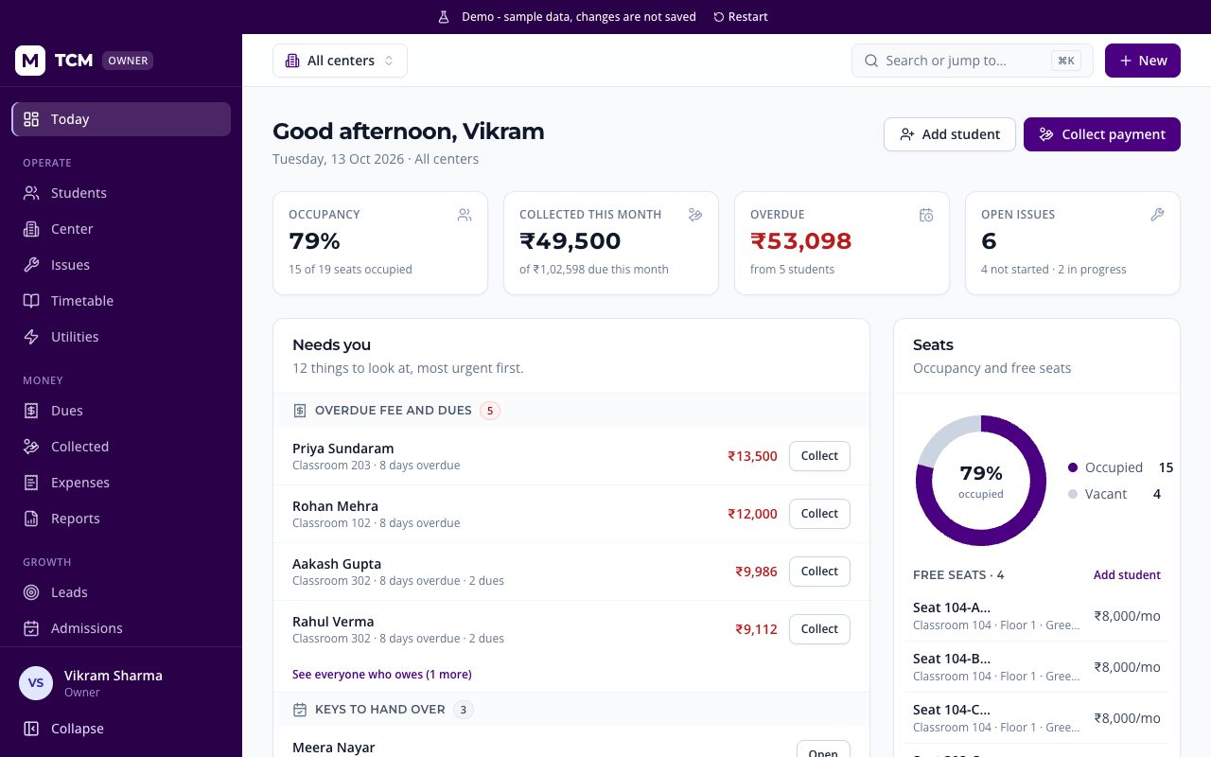Click the icon on Collected this month card

(x=695, y=215)
